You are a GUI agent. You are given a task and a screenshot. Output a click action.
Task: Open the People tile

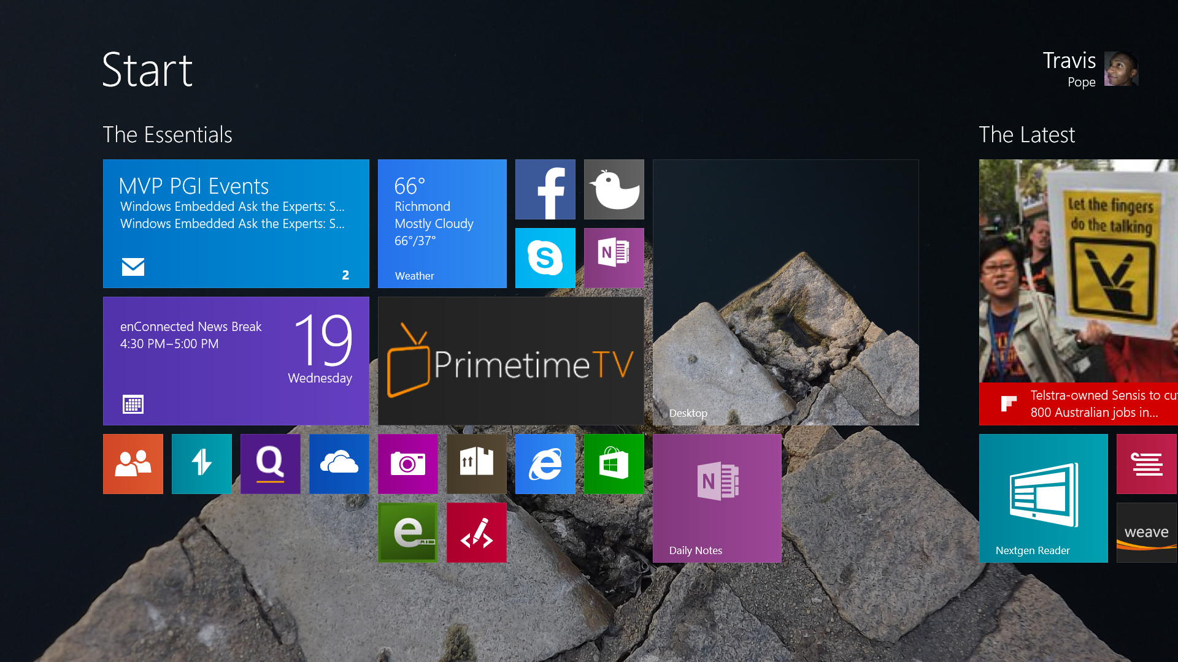133,464
